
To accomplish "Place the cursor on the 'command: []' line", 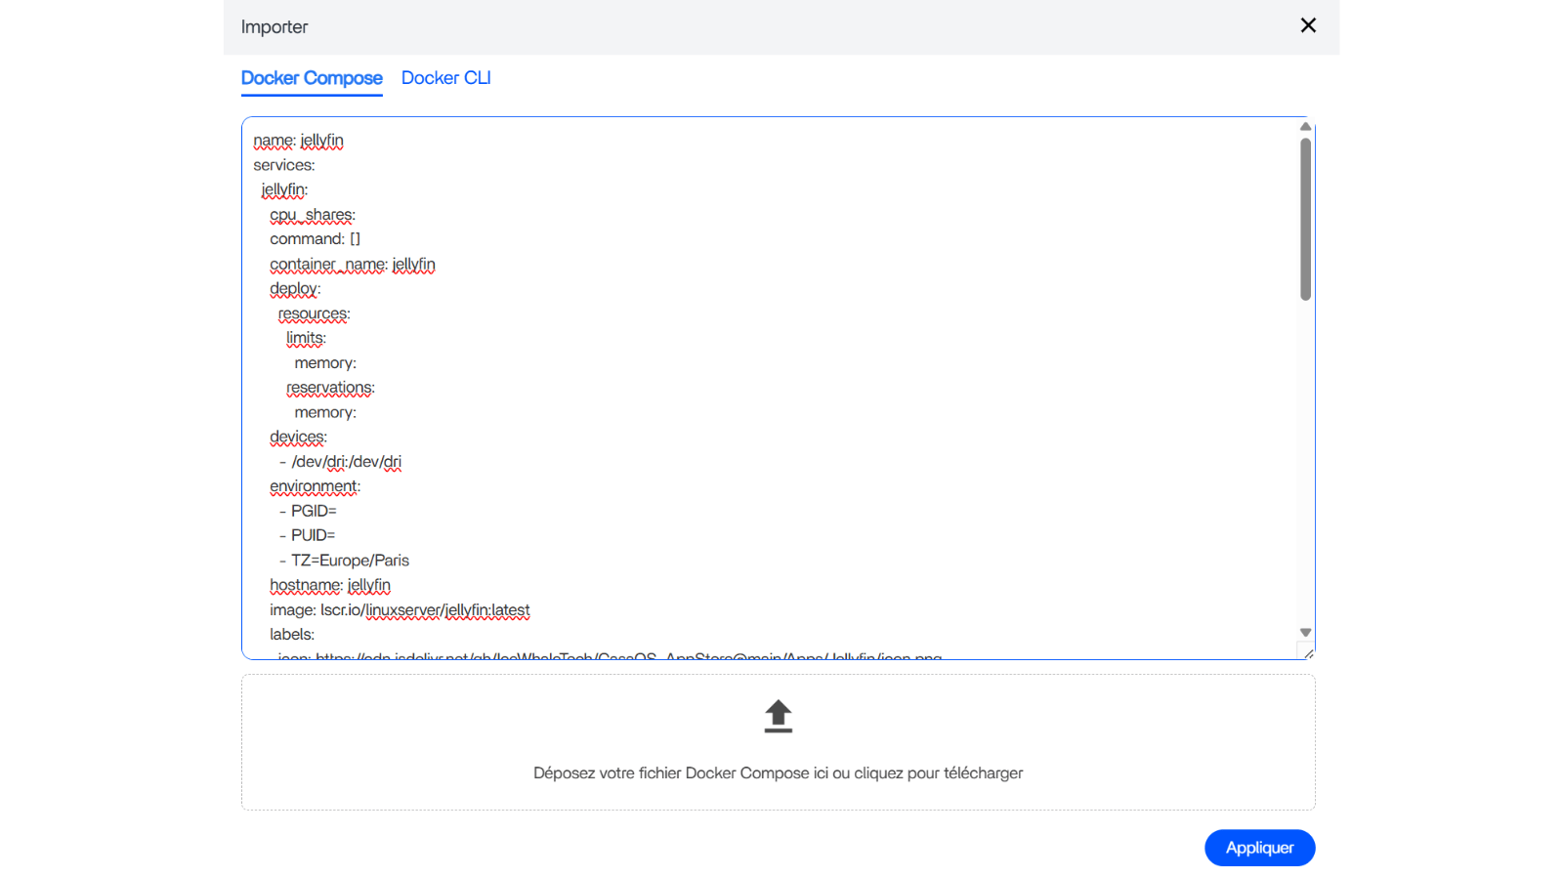I will (x=315, y=239).
